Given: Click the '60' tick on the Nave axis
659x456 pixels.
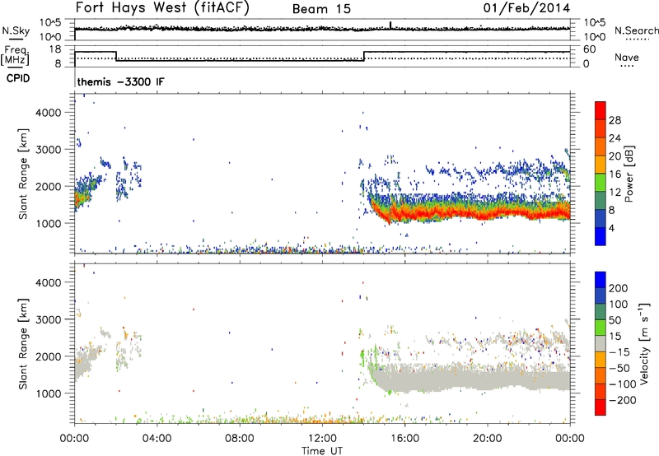Looking at the screenshot, I should point(590,49).
